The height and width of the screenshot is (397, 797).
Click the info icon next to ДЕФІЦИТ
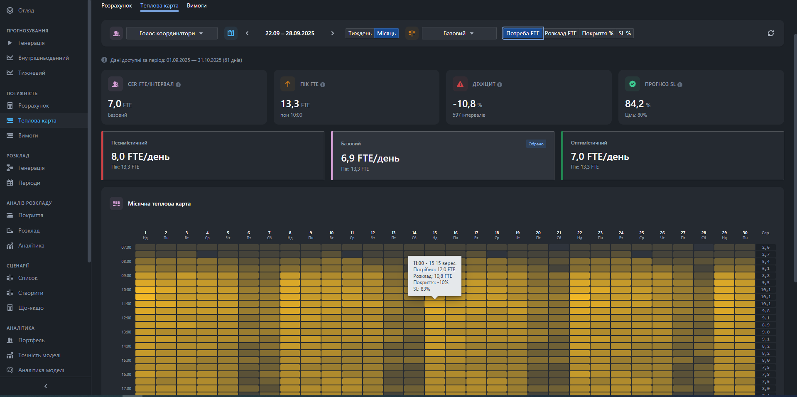point(500,85)
